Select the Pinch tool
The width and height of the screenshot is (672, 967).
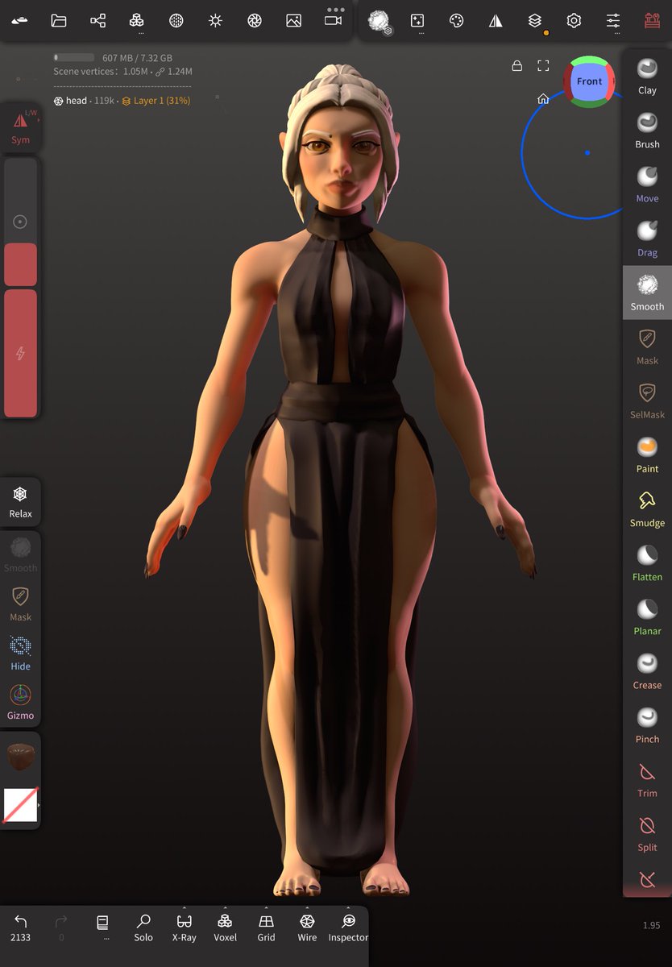(647, 724)
